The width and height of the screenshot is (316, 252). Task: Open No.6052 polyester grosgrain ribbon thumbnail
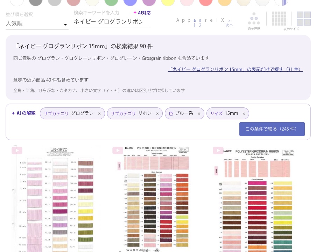point(256,198)
